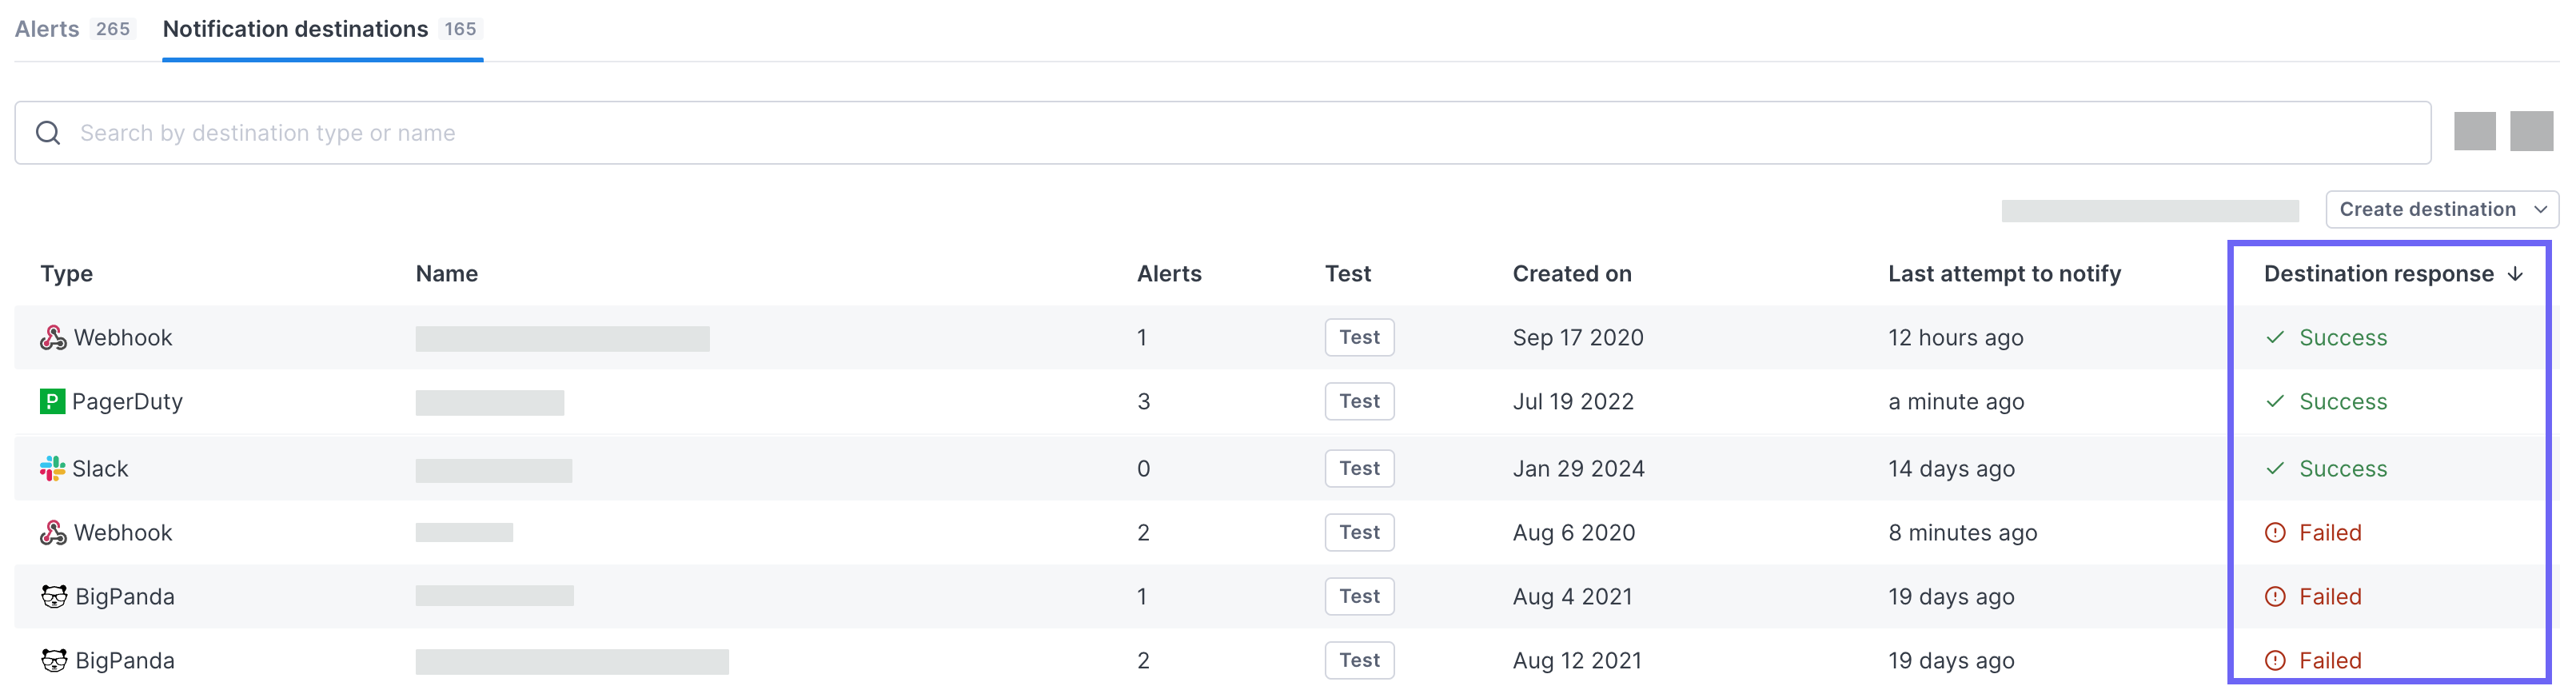The image size is (2568, 686).
Task: Click the Failed warning icon in the Aug 6 2020 row
Action: pyautogui.click(x=2275, y=532)
